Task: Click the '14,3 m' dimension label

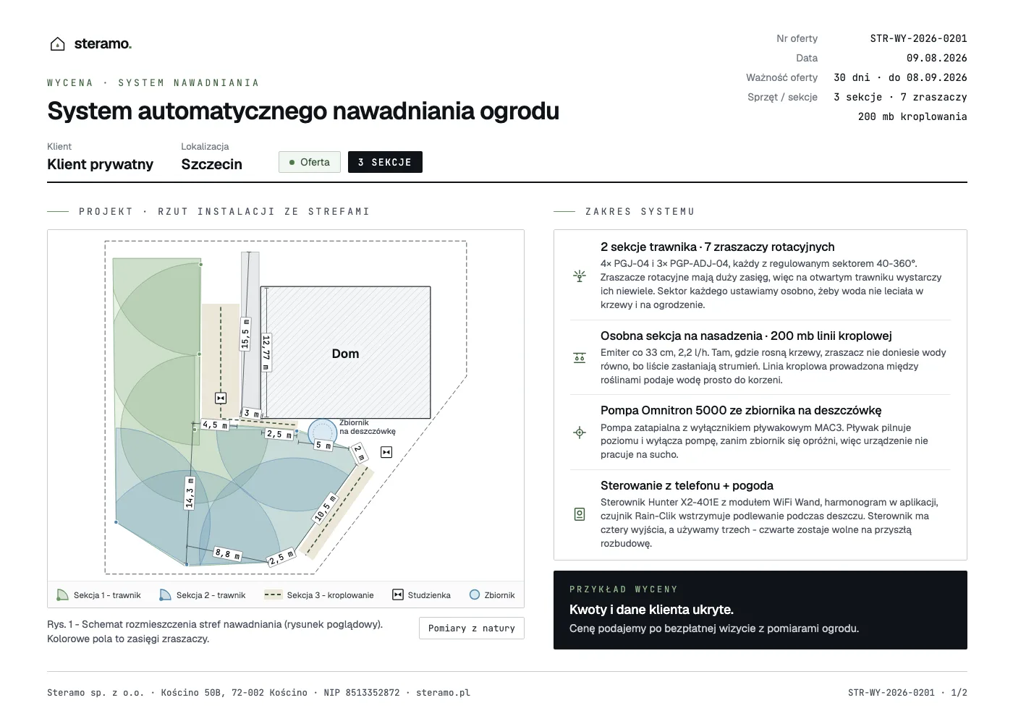Action: (x=190, y=493)
